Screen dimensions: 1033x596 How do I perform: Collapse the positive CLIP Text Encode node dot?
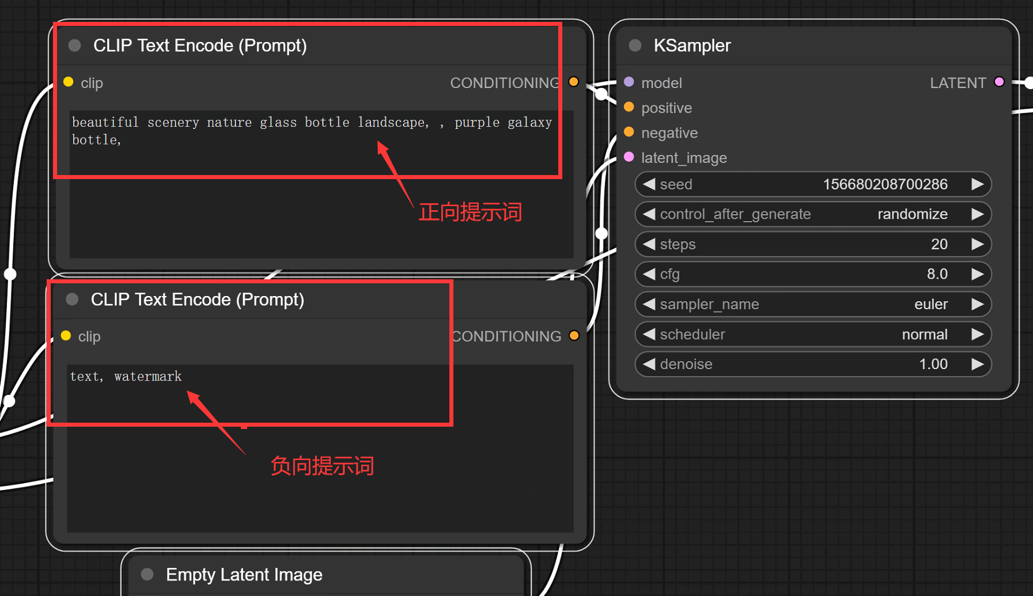click(x=75, y=45)
